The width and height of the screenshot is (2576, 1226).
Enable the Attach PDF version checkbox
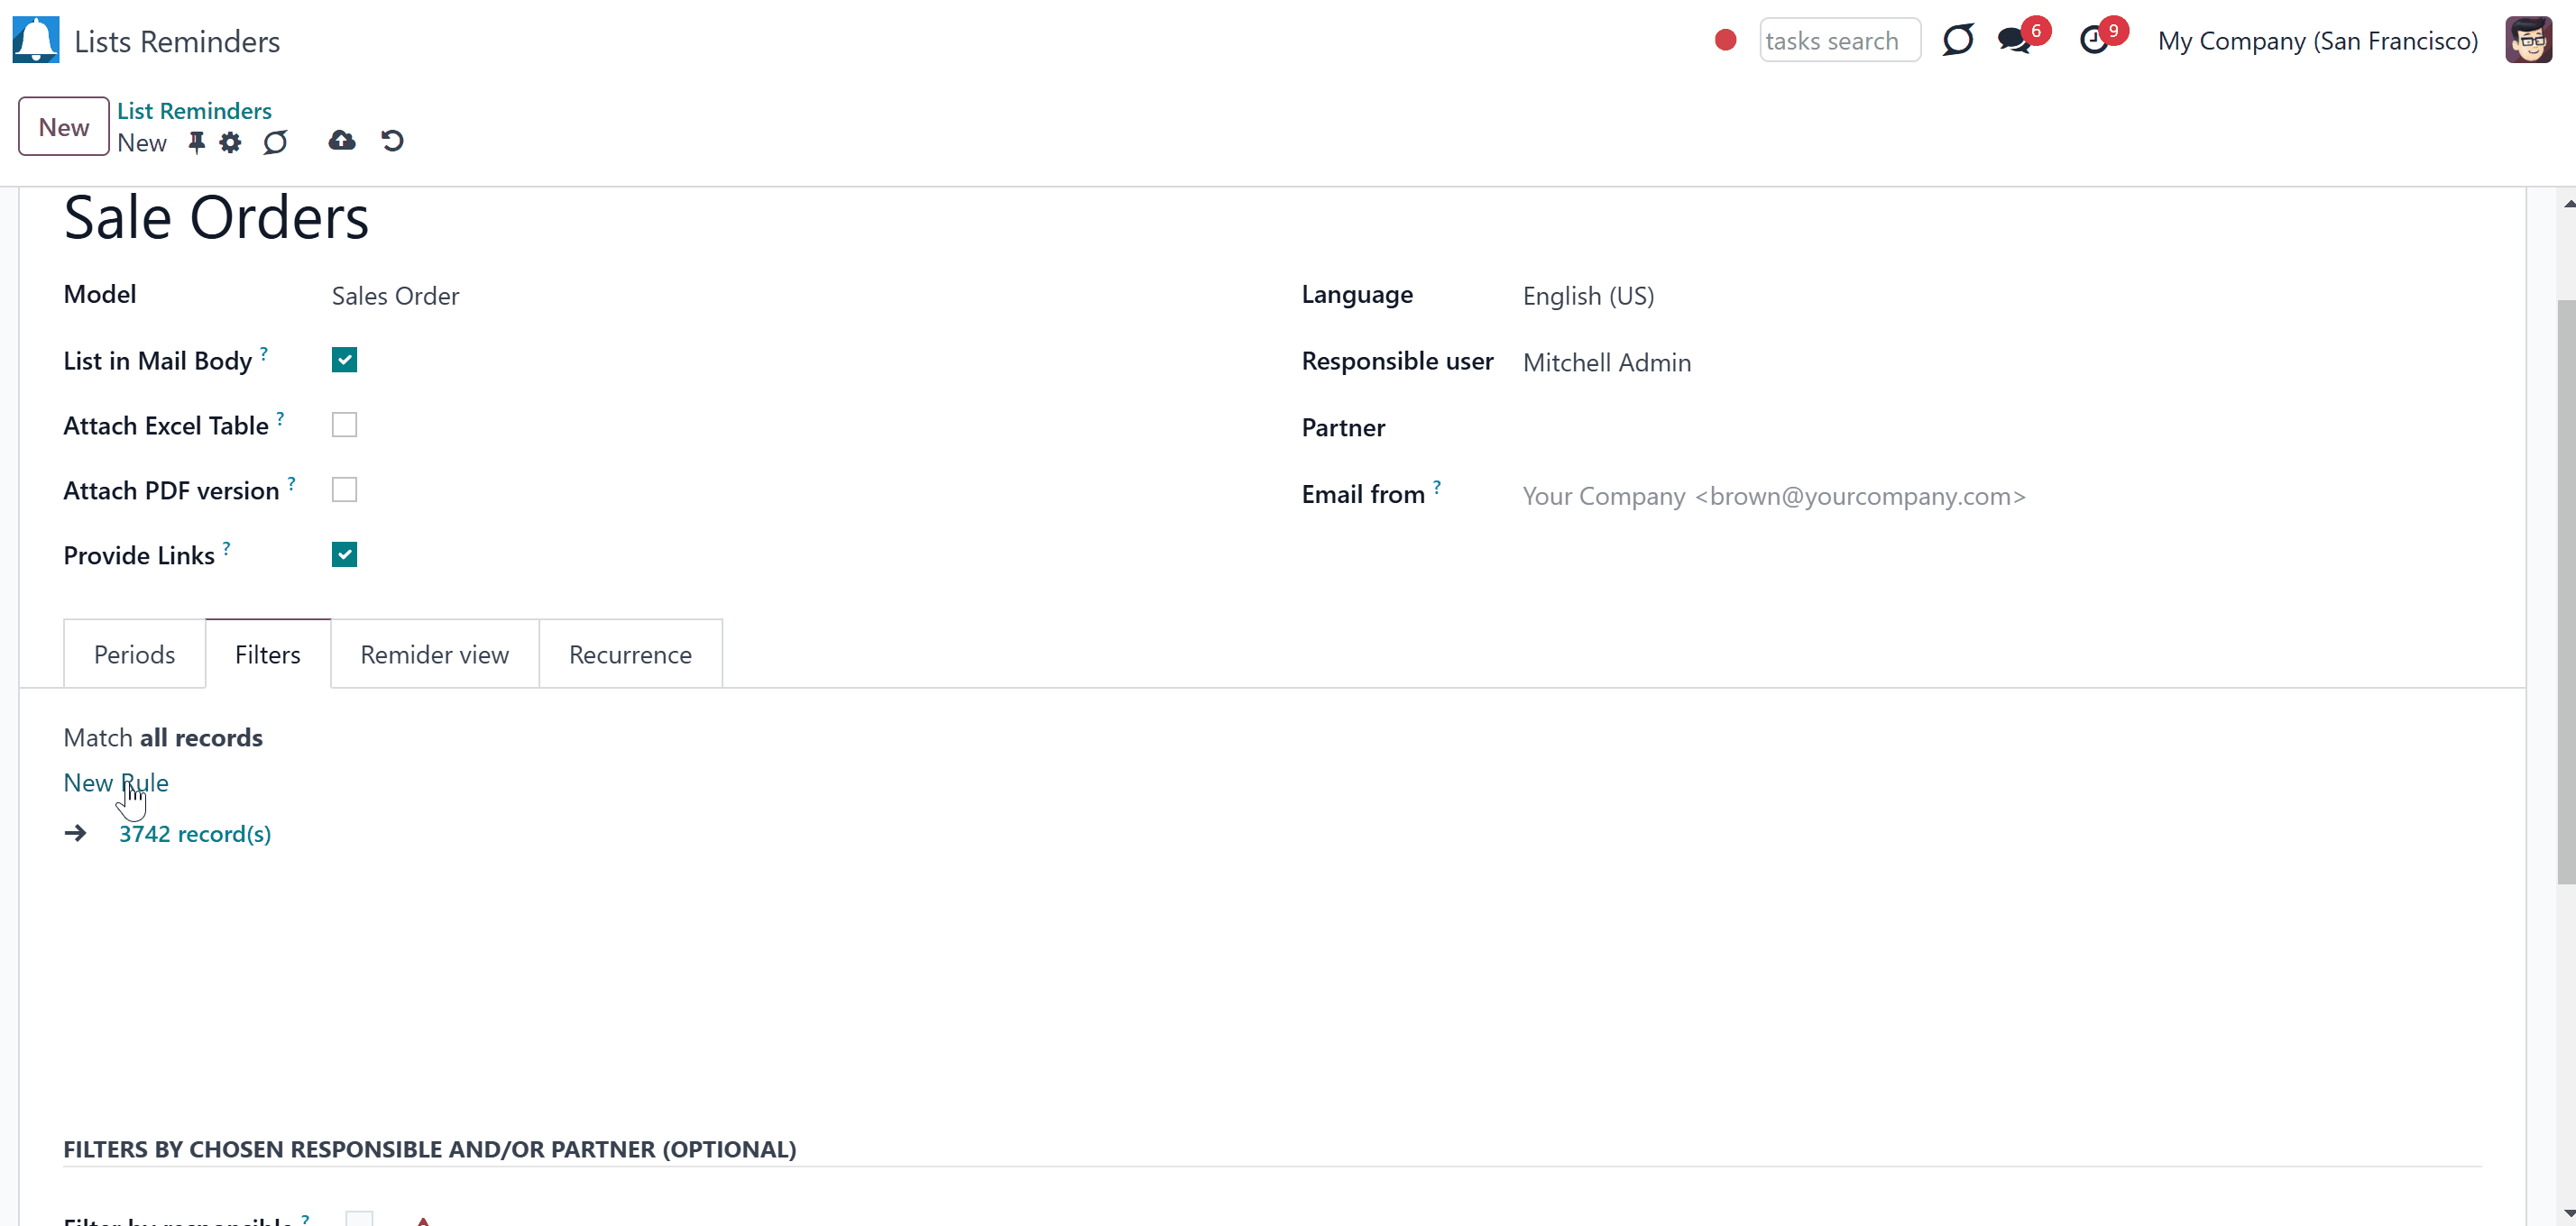tap(344, 489)
